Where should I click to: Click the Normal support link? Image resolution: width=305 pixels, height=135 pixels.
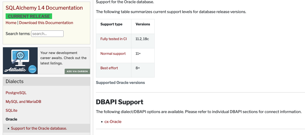click(113, 53)
